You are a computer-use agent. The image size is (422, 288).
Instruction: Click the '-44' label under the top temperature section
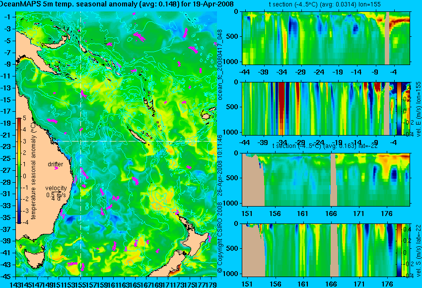[244, 72]
